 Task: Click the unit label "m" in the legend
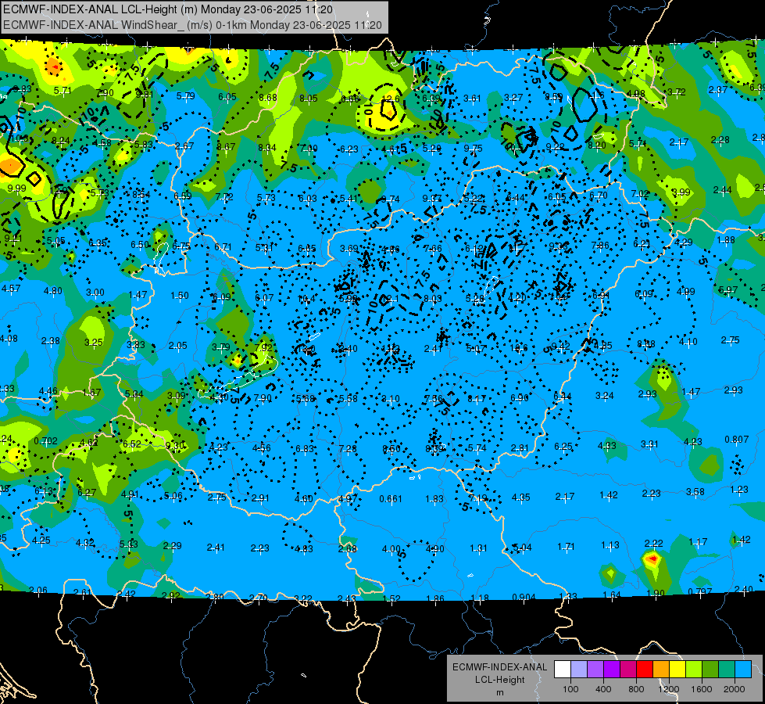(x=499, y=693)
